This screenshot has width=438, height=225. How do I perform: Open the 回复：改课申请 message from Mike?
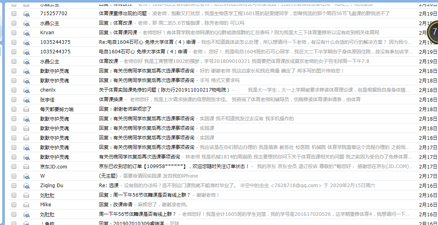point(115,205)
